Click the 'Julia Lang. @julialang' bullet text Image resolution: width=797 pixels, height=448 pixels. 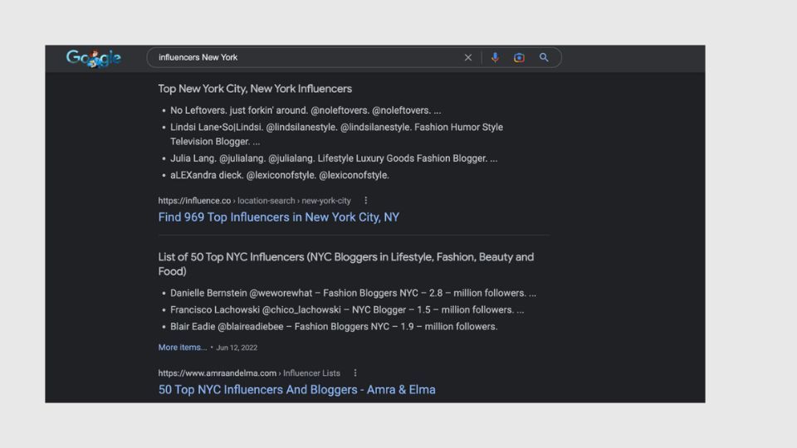[334, 158]
